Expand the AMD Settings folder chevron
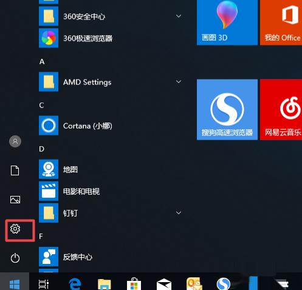The height and width of the screenshot is (290, 302). click(x=179, y=81)
